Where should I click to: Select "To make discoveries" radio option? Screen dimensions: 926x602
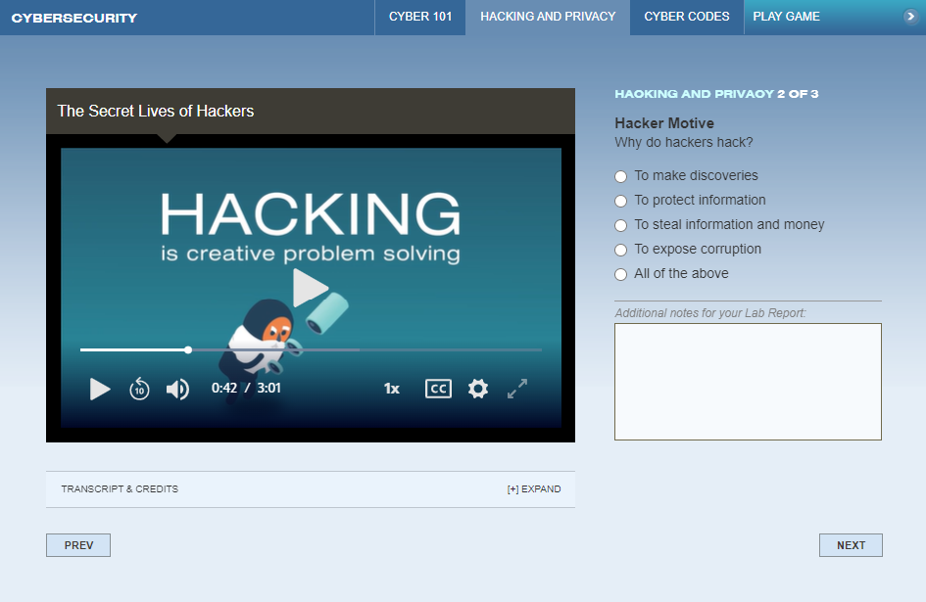[620, 176]
